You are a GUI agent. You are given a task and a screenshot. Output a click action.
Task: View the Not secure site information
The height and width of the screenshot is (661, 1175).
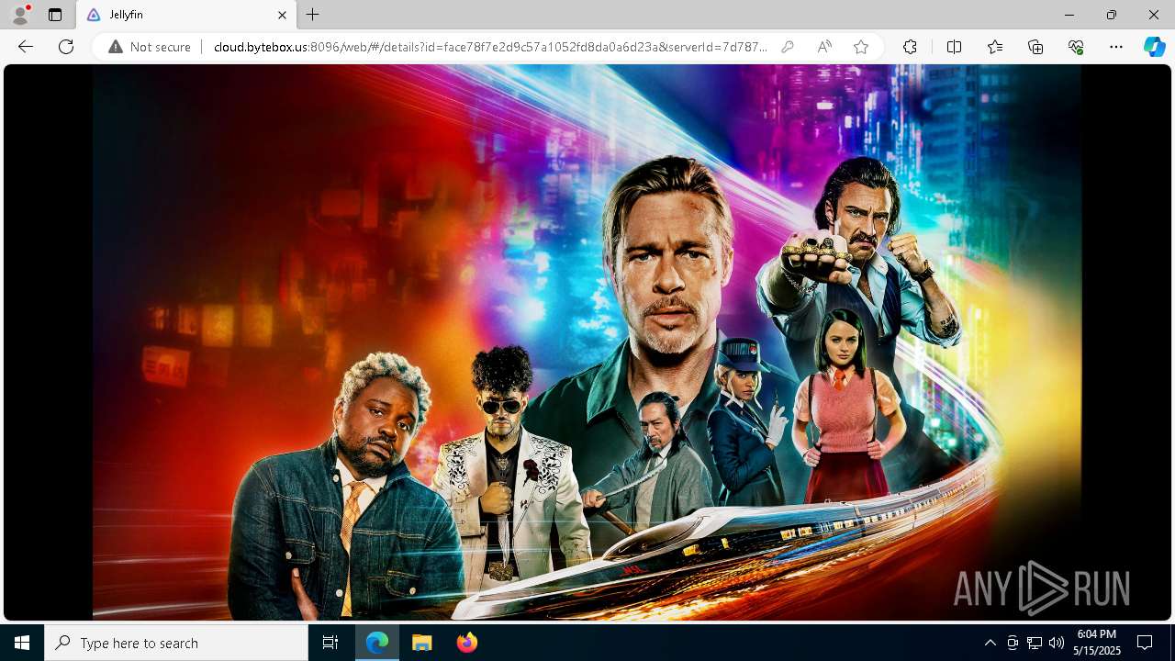pos(150,47)
